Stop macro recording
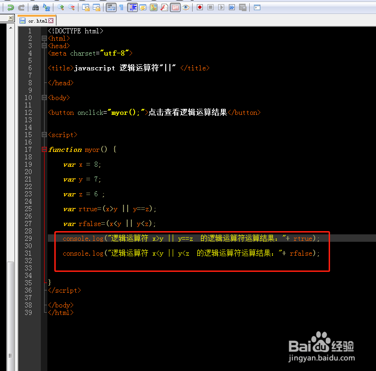This screenshot has width=376, height=371. tap(211, 8)
